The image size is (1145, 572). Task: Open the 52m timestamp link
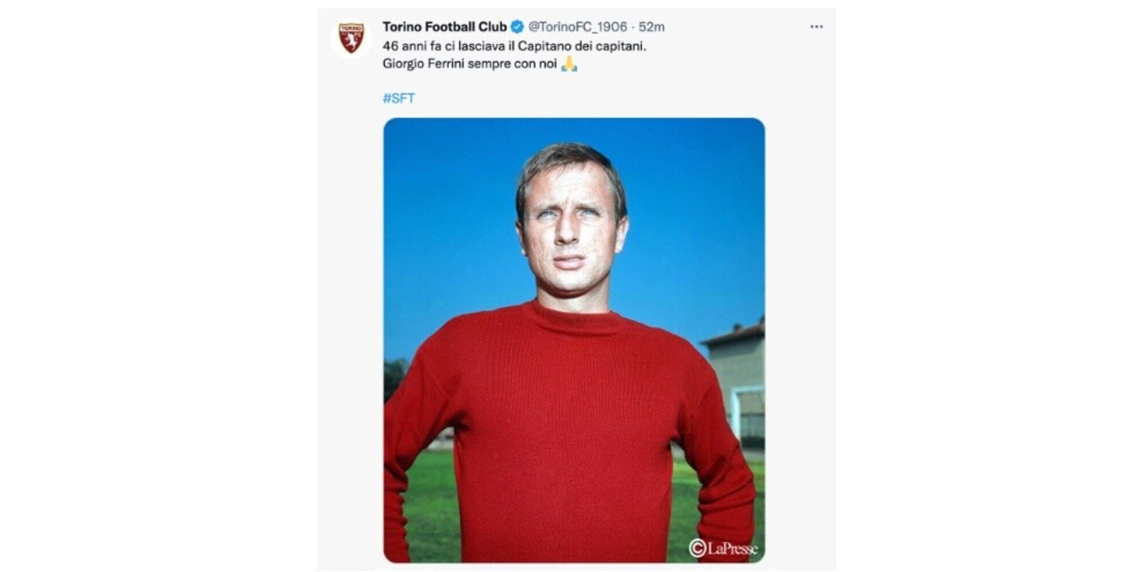coord(652,27)
